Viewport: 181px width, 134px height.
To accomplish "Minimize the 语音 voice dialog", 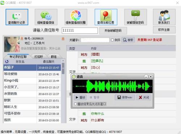I will (x=146, y=76).
